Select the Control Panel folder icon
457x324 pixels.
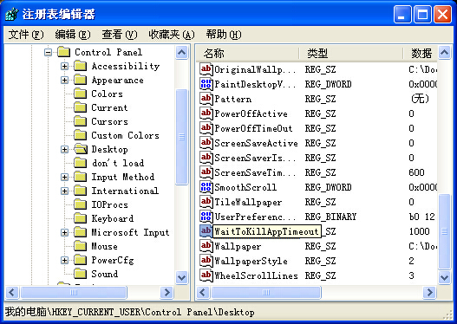(x=63, y=52)
